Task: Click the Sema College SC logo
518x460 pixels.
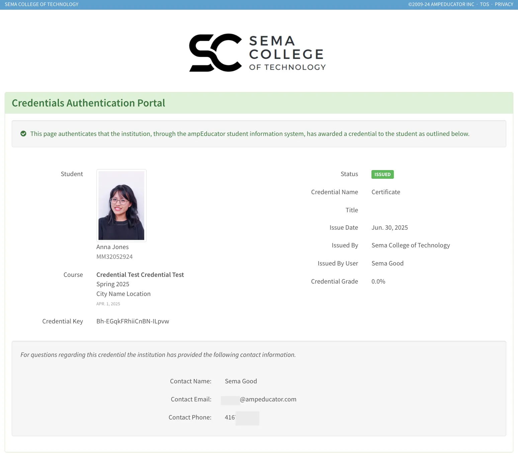Action: coord(257,53)
